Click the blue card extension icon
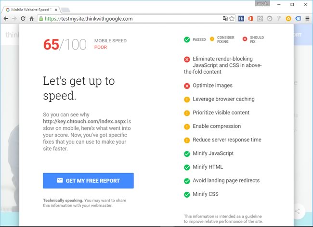This screenshot has width=313, height=227. [x=298, y=19]
